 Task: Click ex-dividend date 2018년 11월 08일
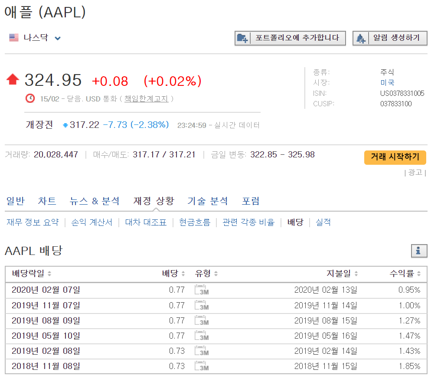(46, 366)
